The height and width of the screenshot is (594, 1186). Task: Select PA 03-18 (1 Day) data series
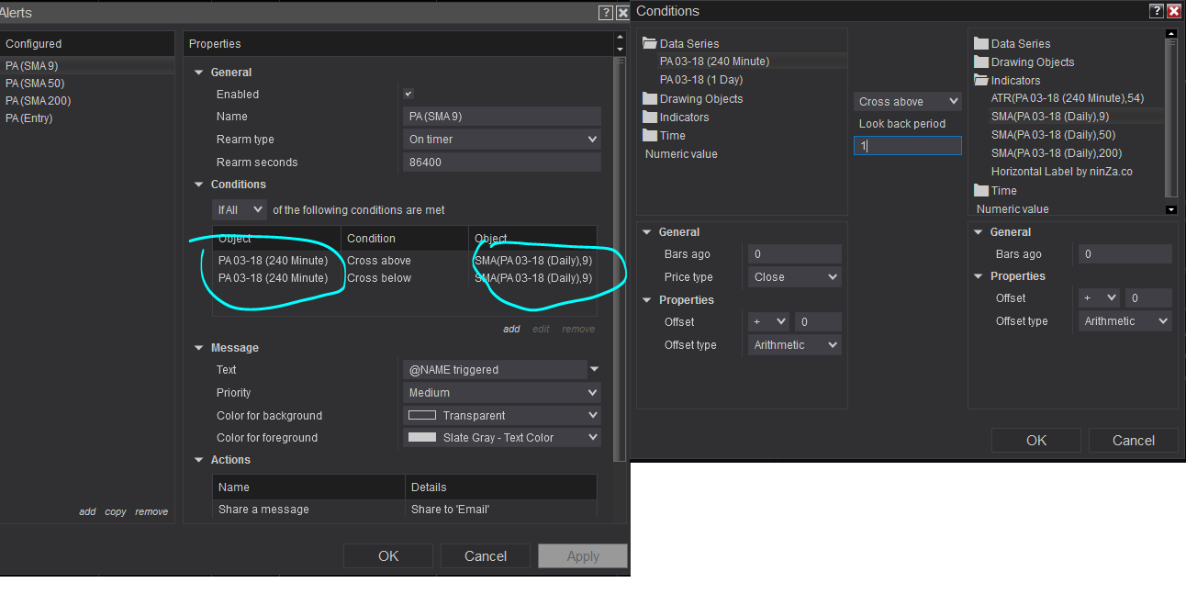point(701,80)
